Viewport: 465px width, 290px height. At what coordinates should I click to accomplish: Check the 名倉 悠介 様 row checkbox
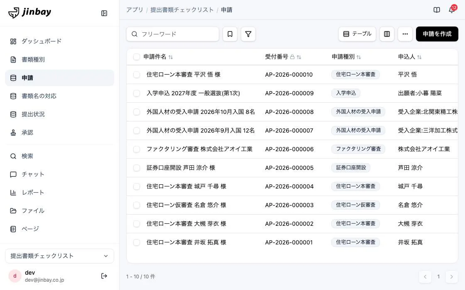[137, 205]
